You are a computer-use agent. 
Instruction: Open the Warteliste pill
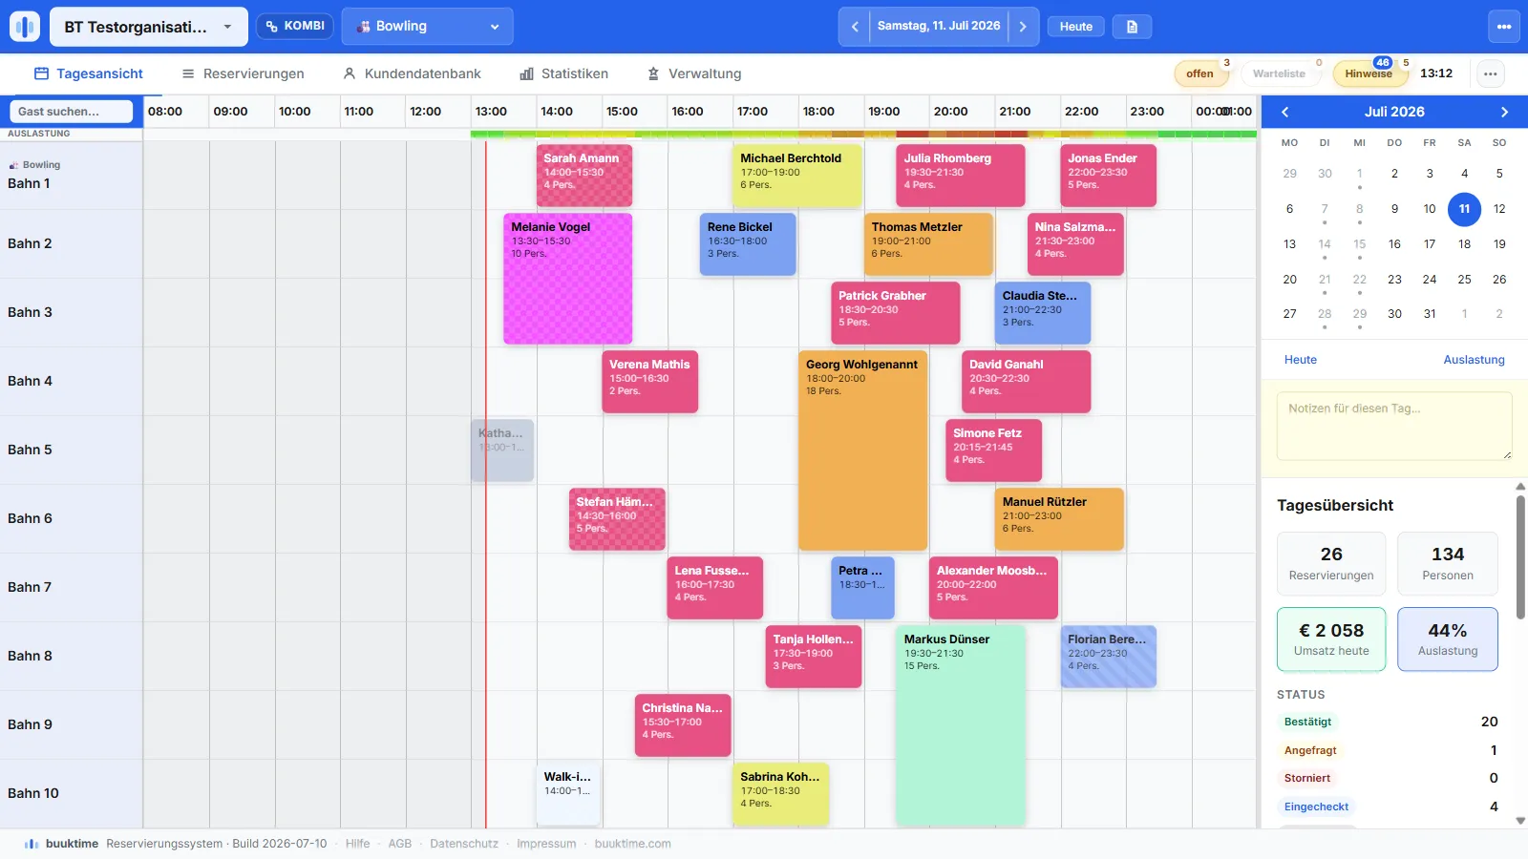pyautogui.click(x=1279, y=73)
